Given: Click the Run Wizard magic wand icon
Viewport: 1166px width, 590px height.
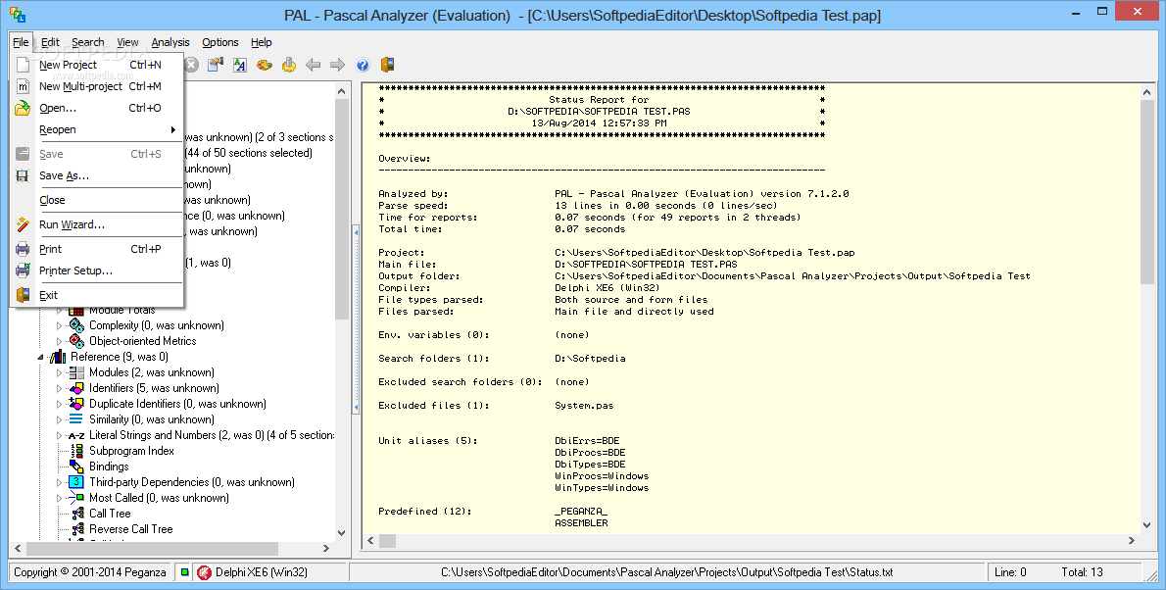Looking at the screenshot, I should (24, 224).
